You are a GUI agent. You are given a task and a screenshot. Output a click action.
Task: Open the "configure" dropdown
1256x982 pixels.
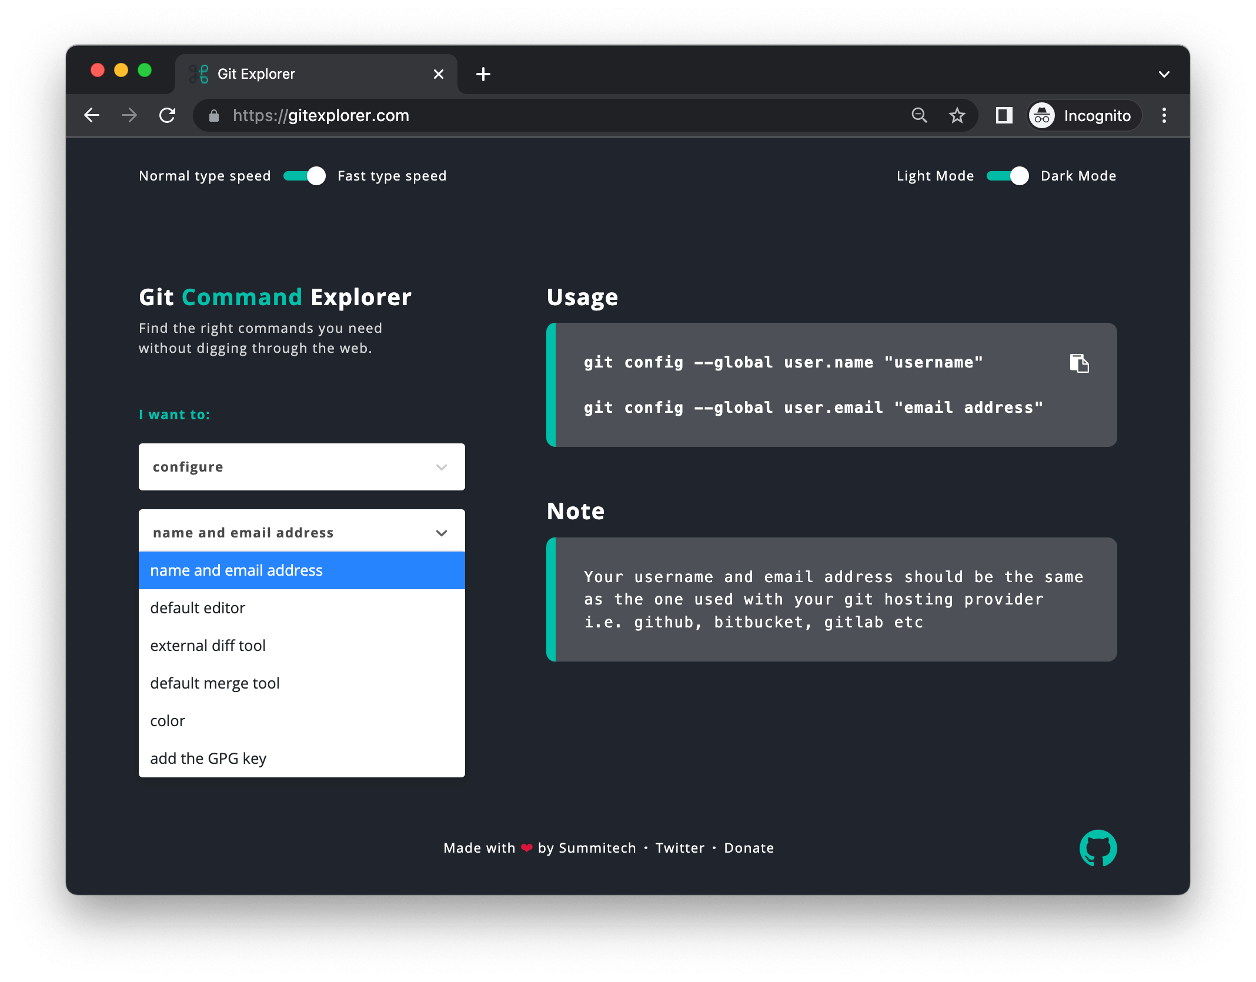pos(302,467)
